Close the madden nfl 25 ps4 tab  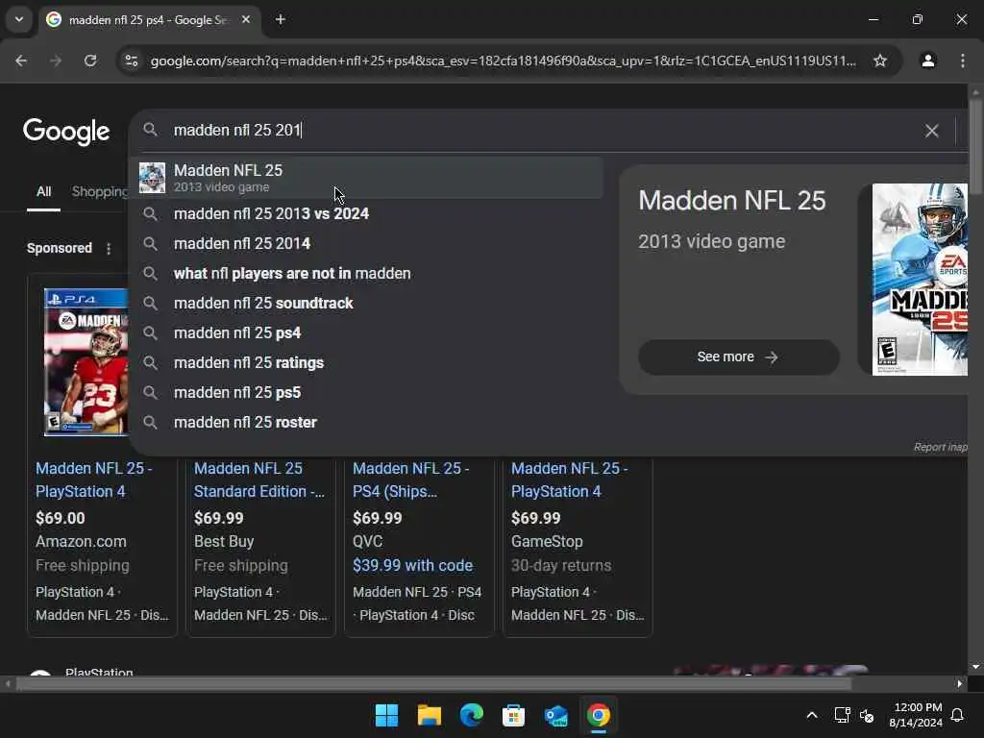(x=246, y=19)
